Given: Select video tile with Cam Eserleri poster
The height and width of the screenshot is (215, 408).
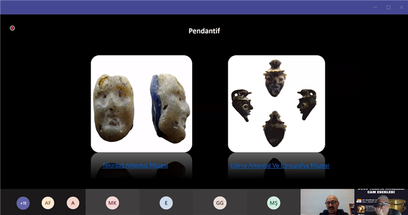Looking at the screenshot, I should [x=381, y=202].
